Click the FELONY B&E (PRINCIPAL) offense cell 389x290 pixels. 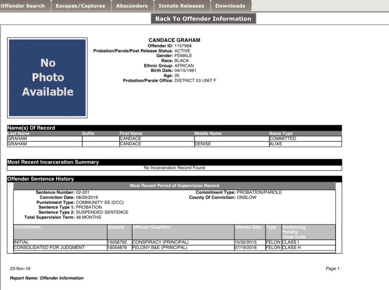160,247
